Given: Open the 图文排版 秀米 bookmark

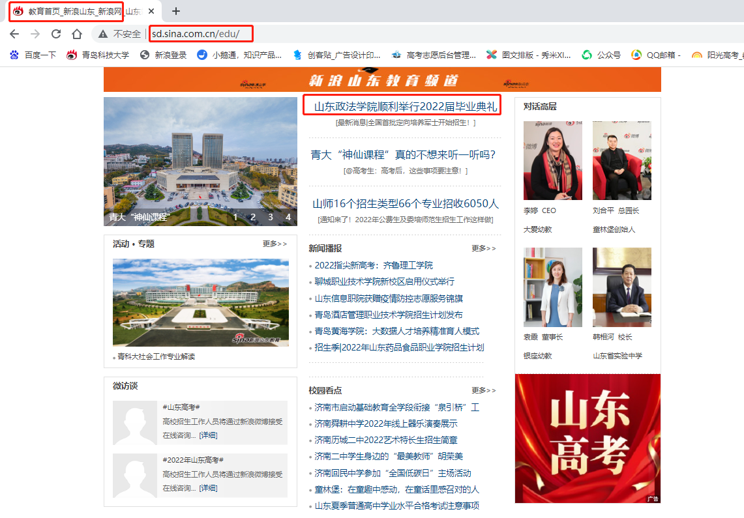Looking at the screenshot, I should click(529, 55).
